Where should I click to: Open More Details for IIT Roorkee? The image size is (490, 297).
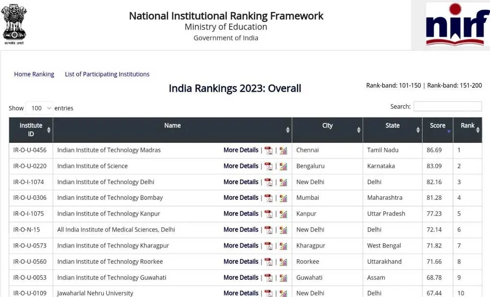[241, 261]
